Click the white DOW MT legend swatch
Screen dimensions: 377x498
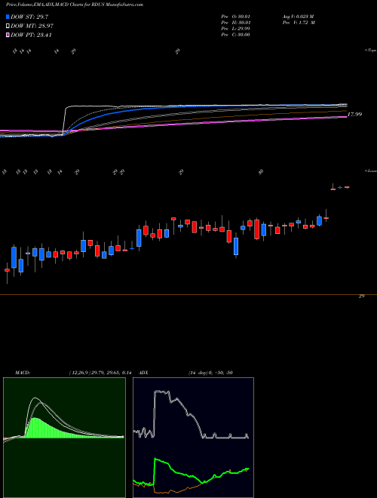8,26
